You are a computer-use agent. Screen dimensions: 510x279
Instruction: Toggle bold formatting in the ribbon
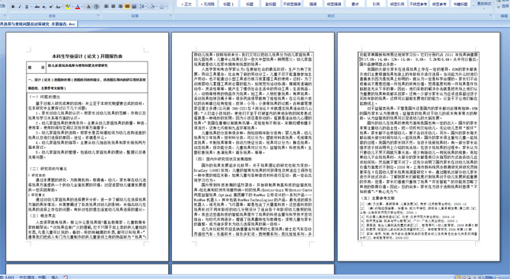13,7
